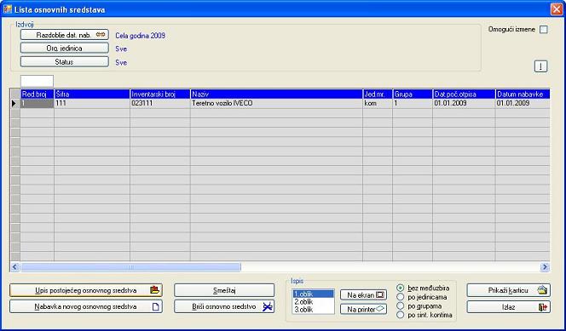Screen dimensions: 566x331
Task: Focus the search field above the grid
Action: point(38,81)
